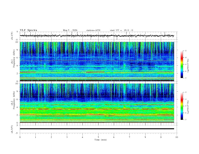Click the 2 minute tick on time axis
The image size is (199, 154).
(51, 137)
